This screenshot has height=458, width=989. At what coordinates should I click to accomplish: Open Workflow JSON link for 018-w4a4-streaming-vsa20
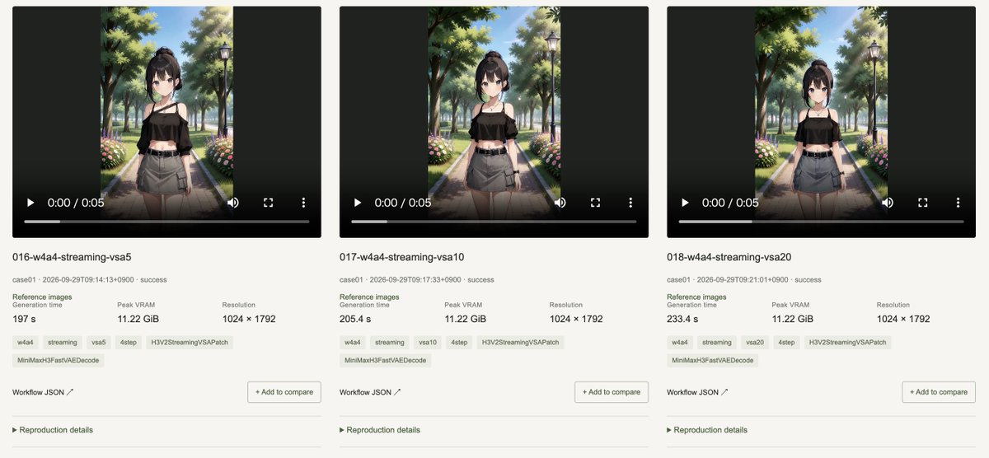click(697, 392)
